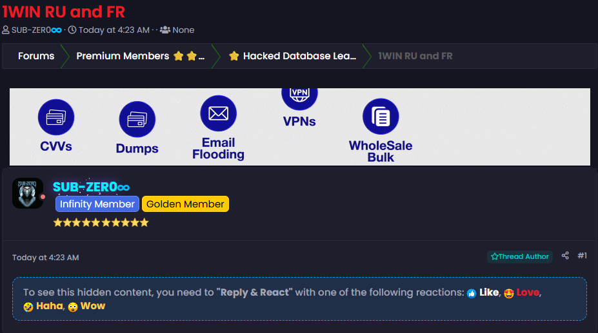
Task: Click the Infinity Member badge
Action: tap(97, 204)
